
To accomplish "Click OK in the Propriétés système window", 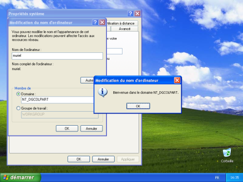I will pyautogui.click(x=79, y=159).
